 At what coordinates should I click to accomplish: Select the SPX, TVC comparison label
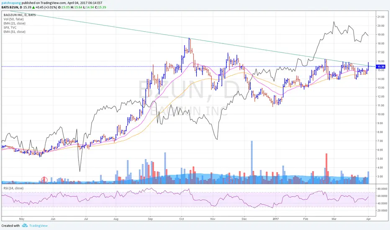[x=10, y=28]
